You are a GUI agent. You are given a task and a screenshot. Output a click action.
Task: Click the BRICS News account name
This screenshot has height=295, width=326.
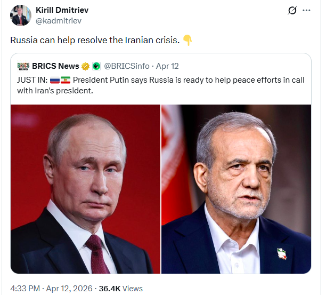pyautogui.click(x=55, y=66)
